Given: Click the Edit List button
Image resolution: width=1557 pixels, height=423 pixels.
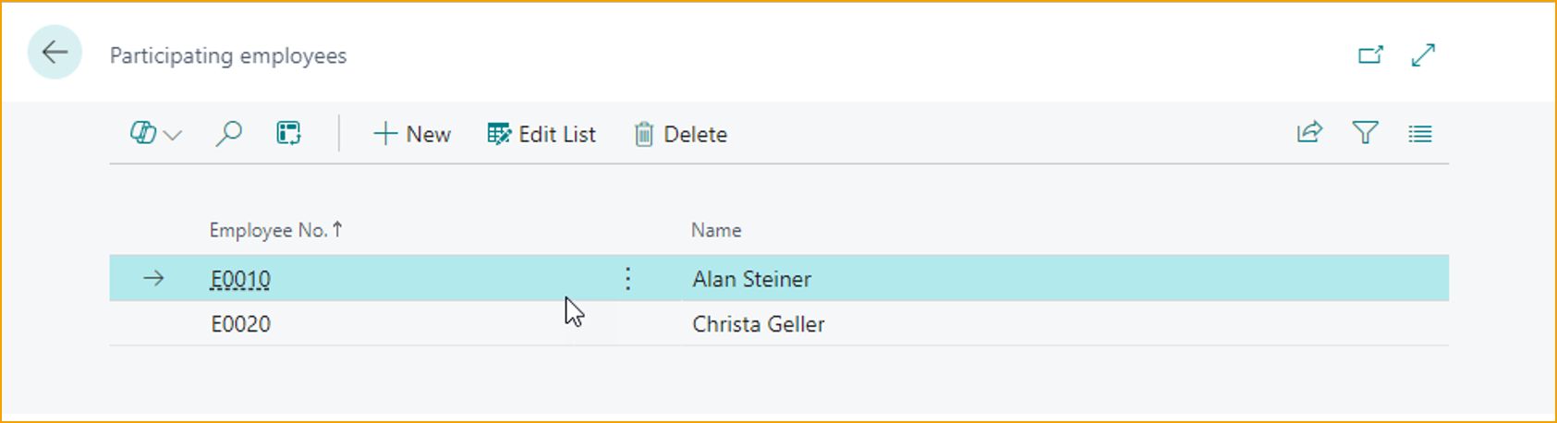Looking at the screenshot, I should (x=541, y=134).
